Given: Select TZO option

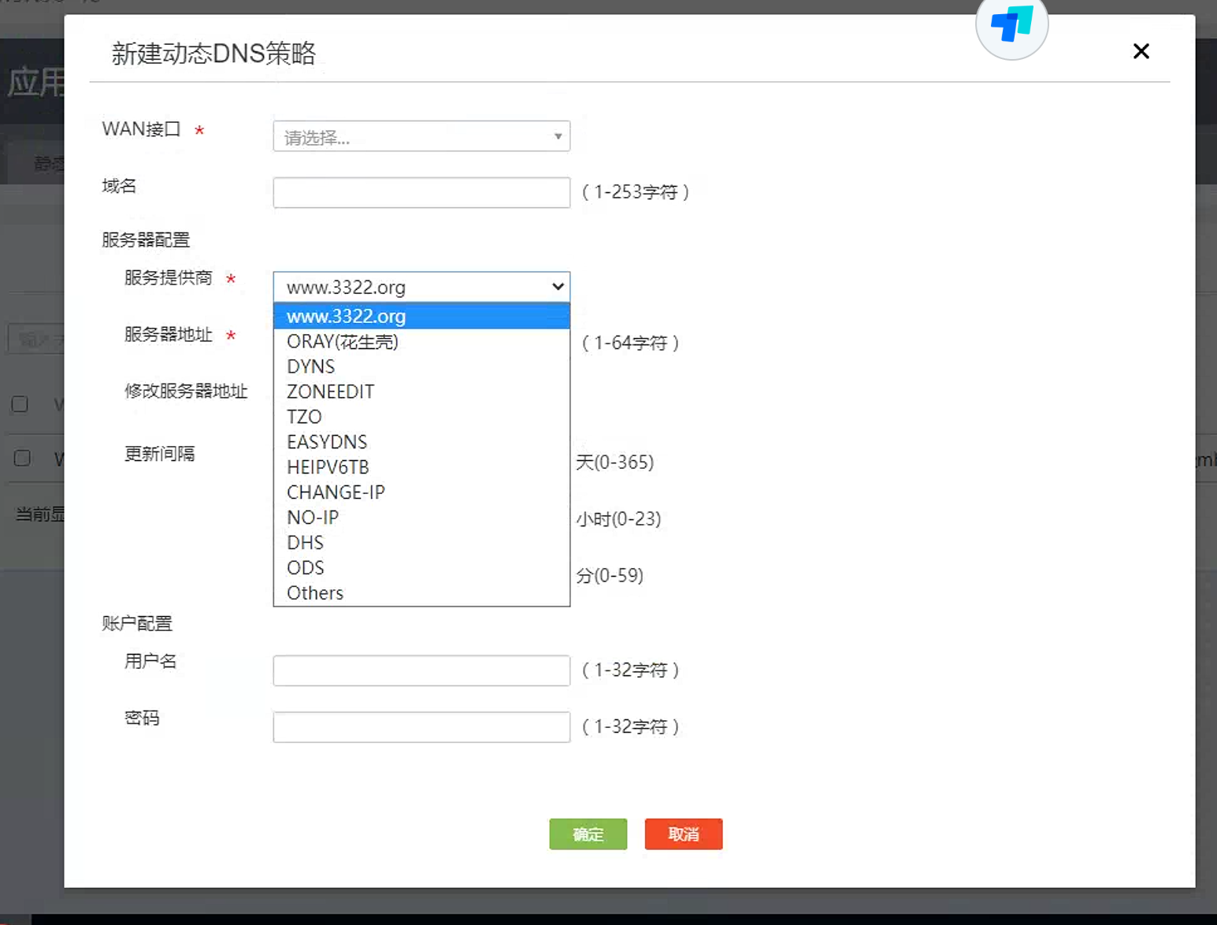Looking at the screenshot, I should pyautogui.click(x=421, y=417).
